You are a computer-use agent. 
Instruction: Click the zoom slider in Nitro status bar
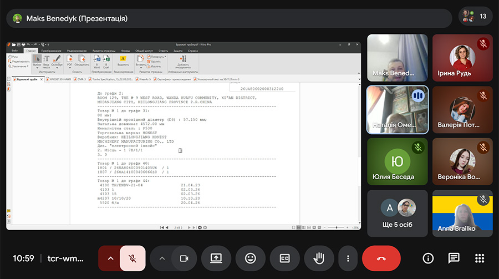pos(337,227)
